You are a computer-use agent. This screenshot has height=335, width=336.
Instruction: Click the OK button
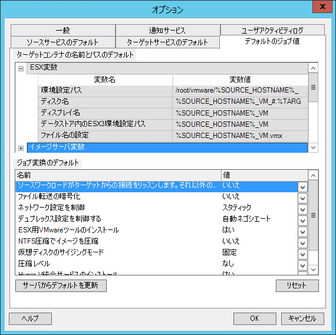255,318
